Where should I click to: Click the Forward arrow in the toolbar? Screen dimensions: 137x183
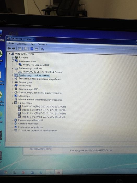coord(14,48)
